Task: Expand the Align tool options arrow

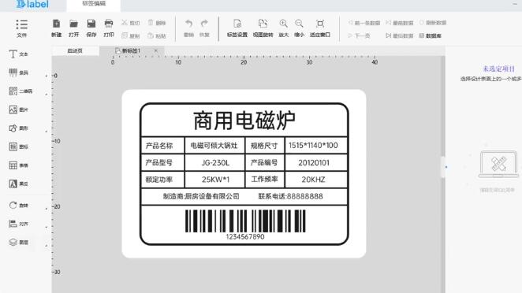Action: tap(47, 227)
